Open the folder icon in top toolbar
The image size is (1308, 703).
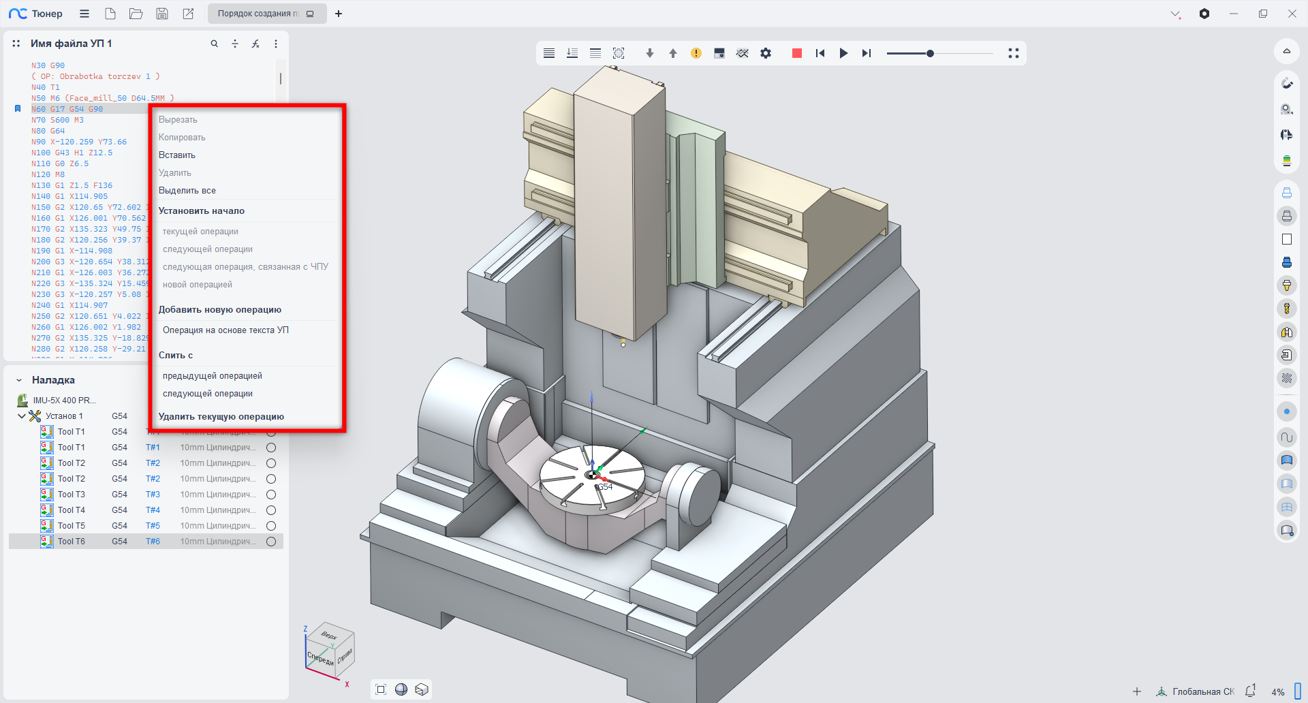(x=136, y=14)
